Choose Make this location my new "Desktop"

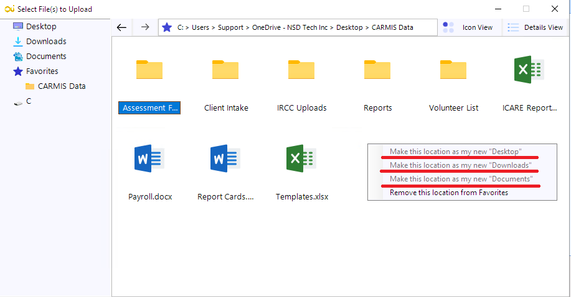click(x=455, y=152)
